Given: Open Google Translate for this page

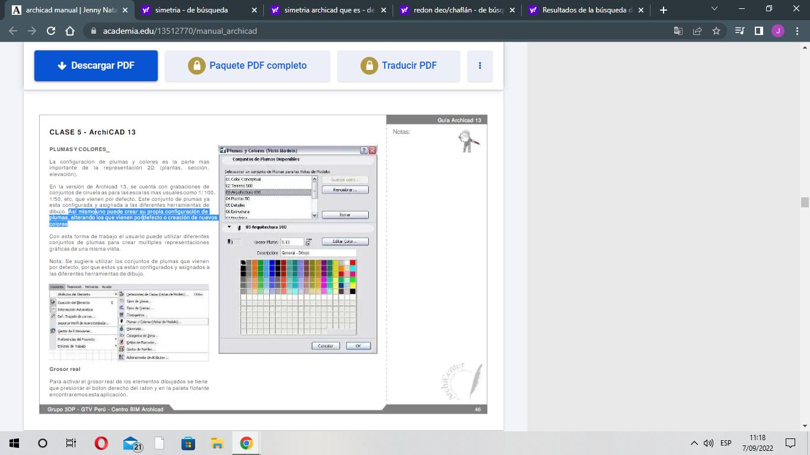Looking at the screenshot, I should 678,31.
